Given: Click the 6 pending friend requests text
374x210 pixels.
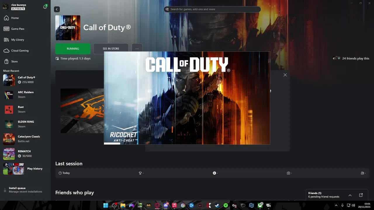Looking at the screenshot, I should click(x=324, y=197).
